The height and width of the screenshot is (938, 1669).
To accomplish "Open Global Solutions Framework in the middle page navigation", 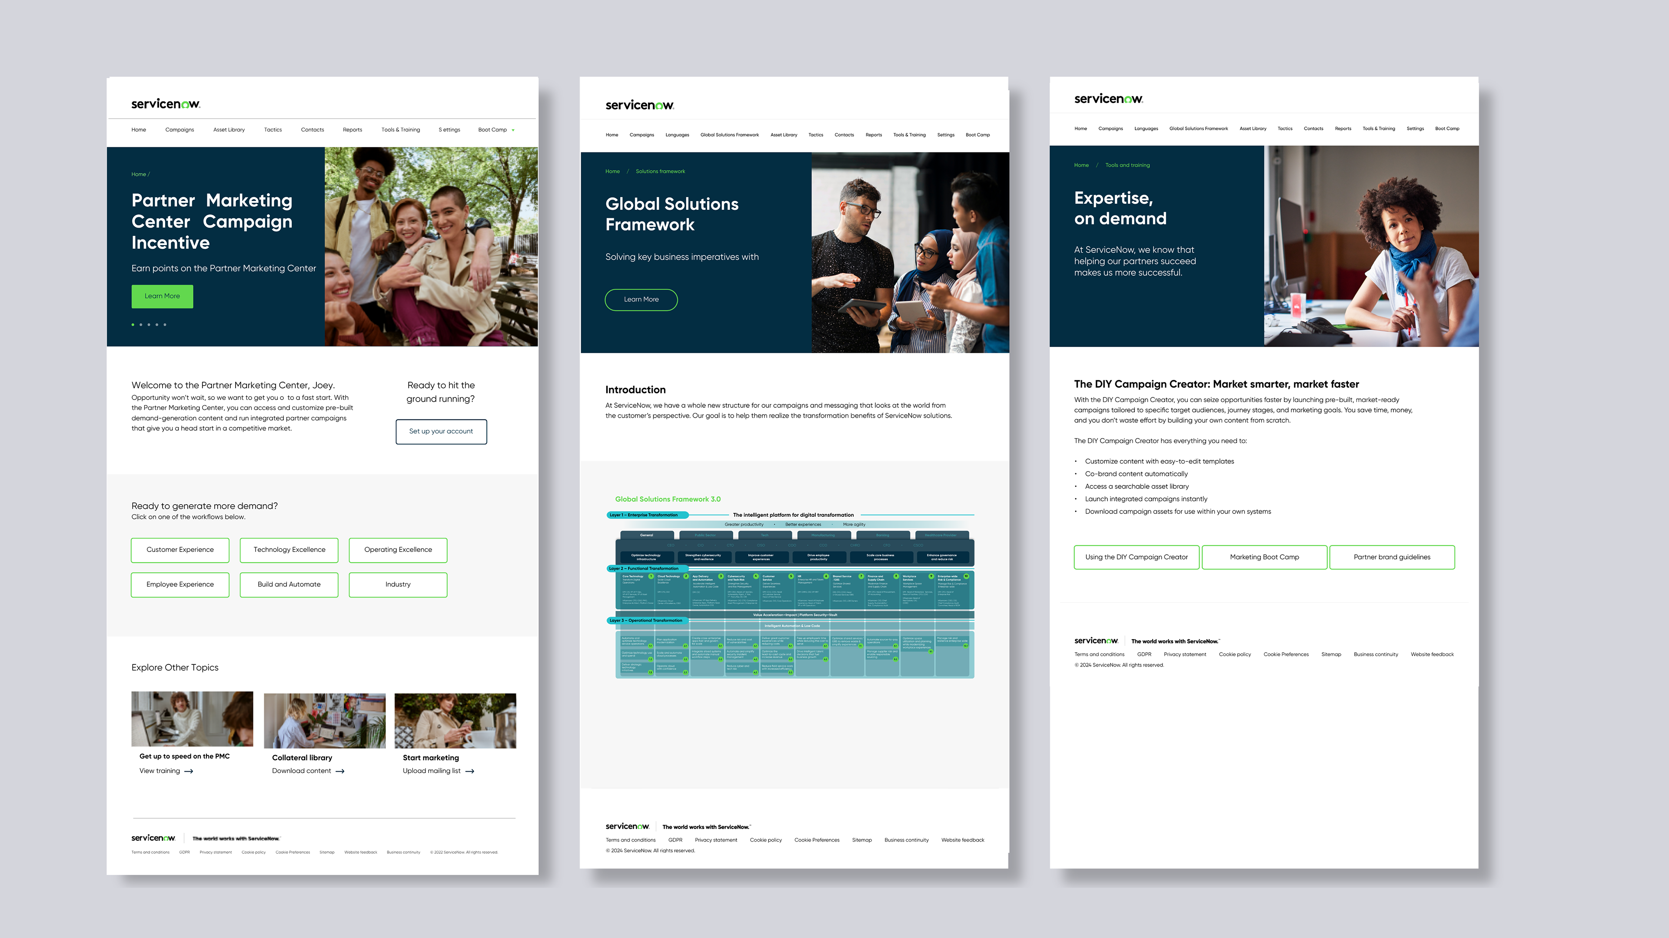I will [x=730, y=135].
